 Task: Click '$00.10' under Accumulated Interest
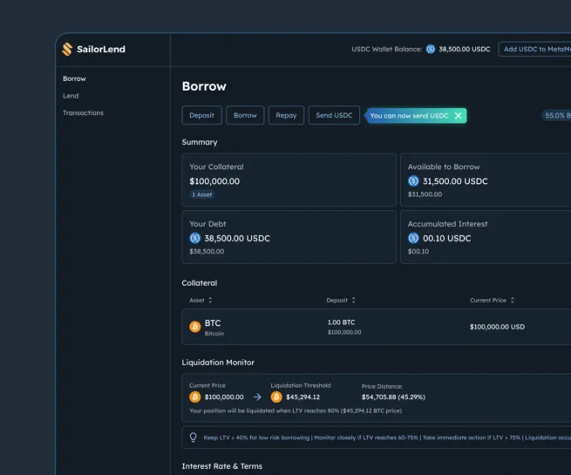[418, 251]
